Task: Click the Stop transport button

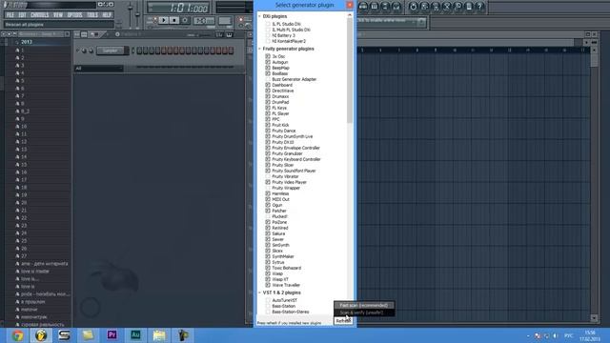Action: 173,20
